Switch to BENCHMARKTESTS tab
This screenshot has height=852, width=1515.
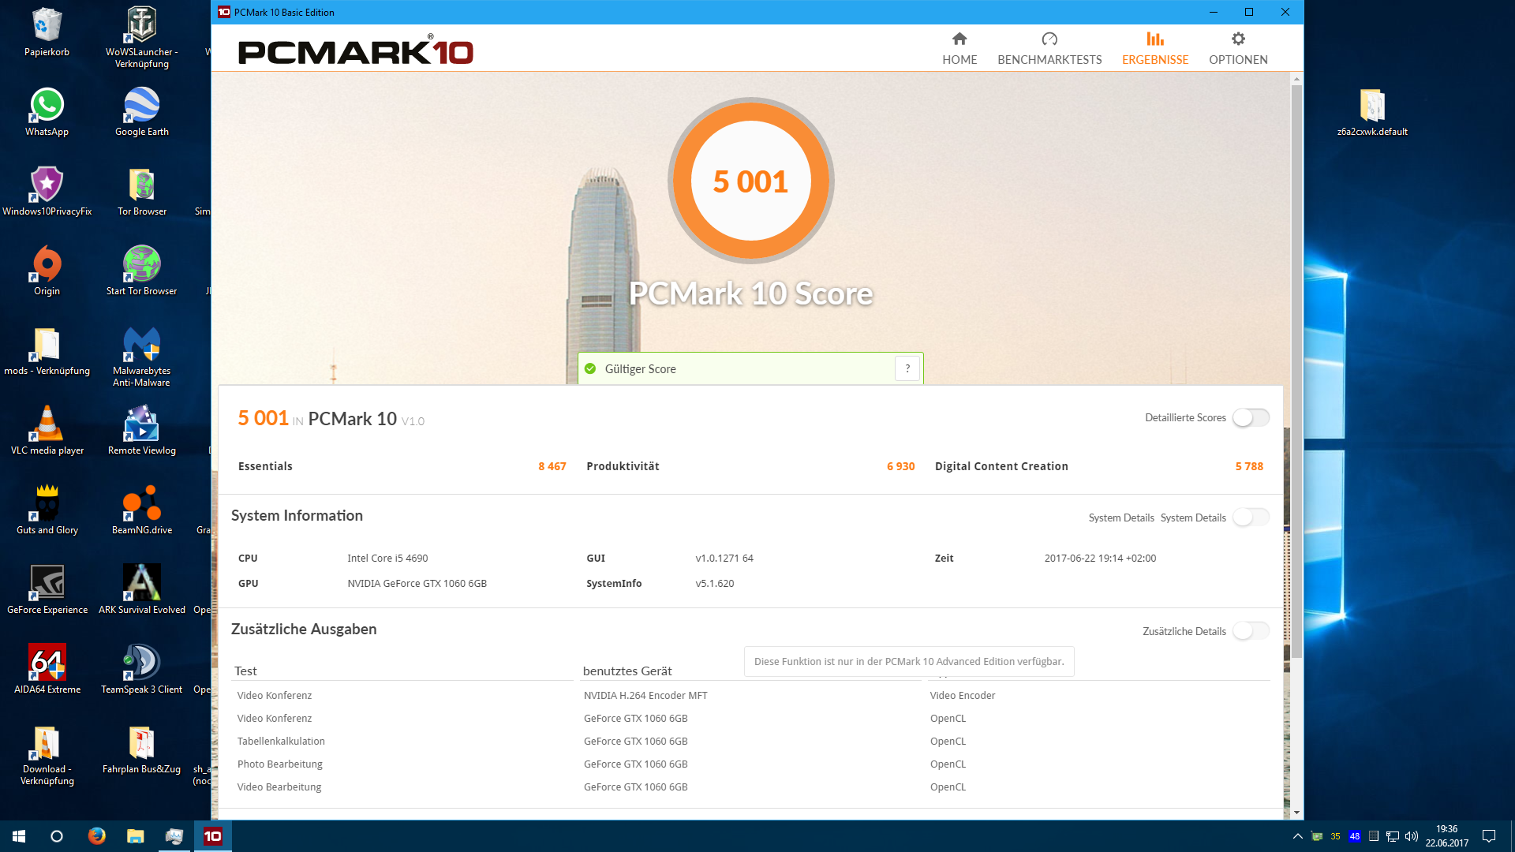[1049, 60]
